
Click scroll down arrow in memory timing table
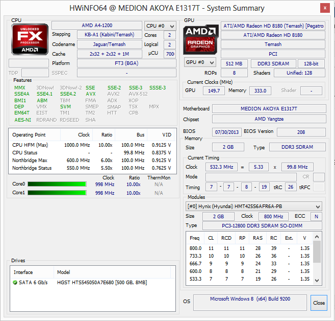[317, 280]
